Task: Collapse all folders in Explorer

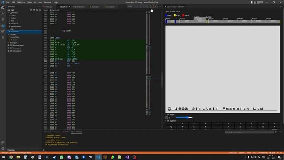Action: [x=40, y=10]
